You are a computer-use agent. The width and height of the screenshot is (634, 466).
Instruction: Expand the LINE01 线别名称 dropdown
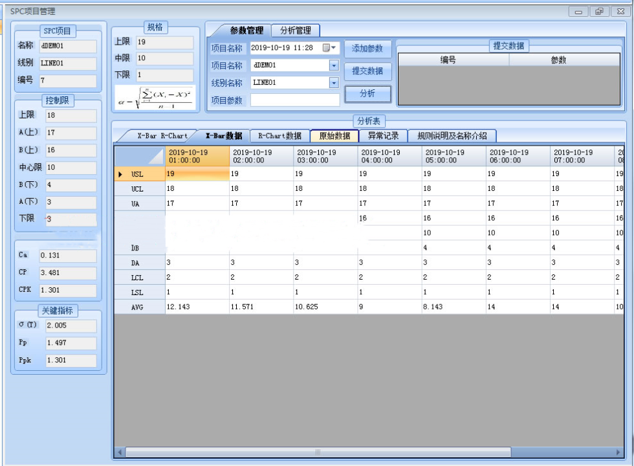coord(334,83)
